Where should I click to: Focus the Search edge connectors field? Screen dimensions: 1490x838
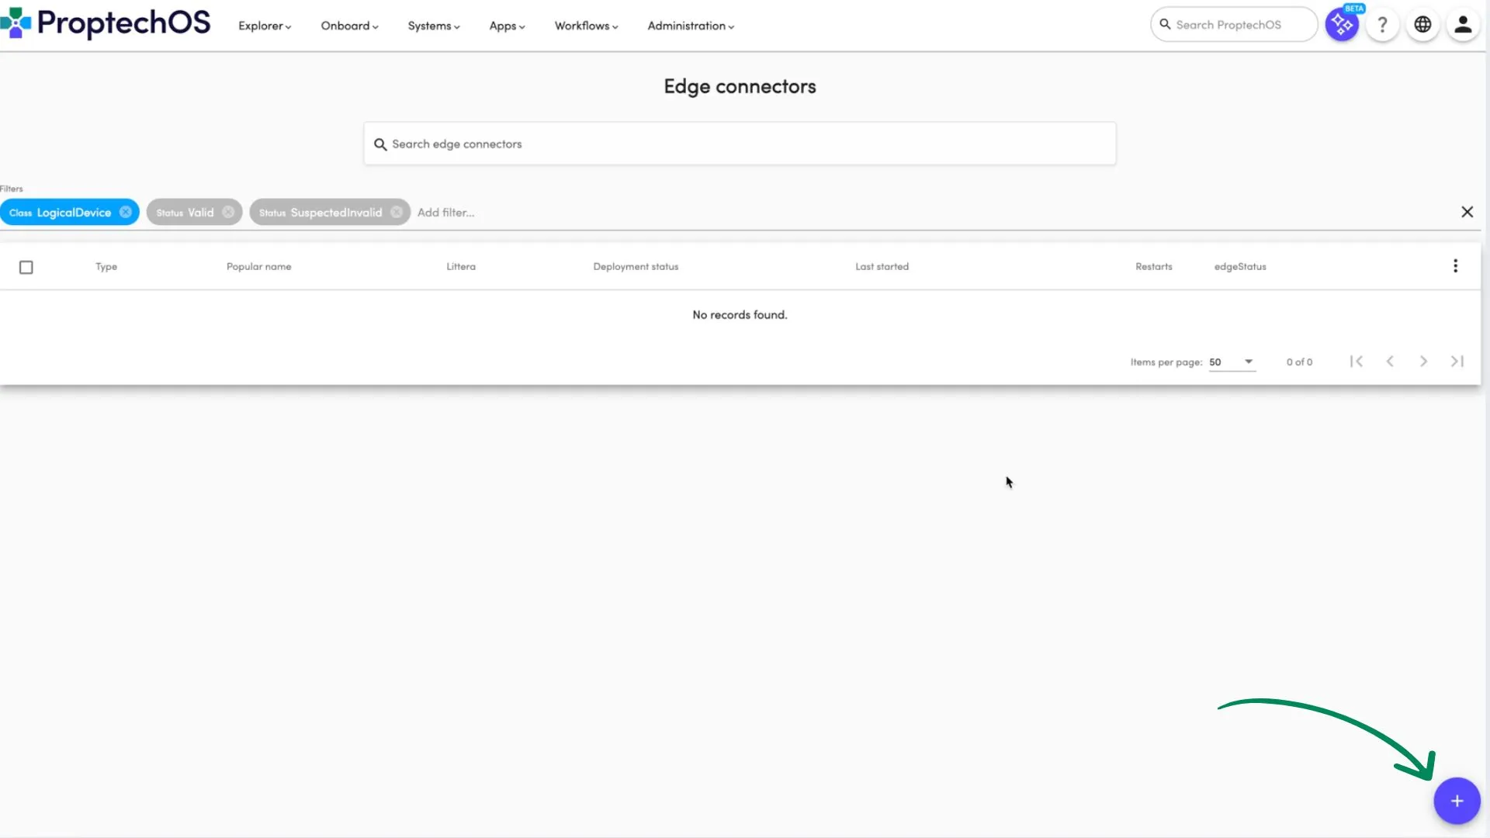pos(740,144)
